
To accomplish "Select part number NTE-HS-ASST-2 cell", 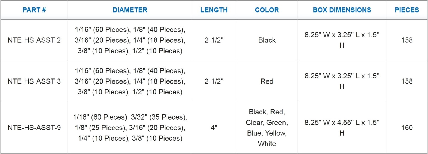I will (x=34, y=40).
